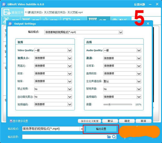Cancel with the 取消 button
162x143 pixels.
143,121
